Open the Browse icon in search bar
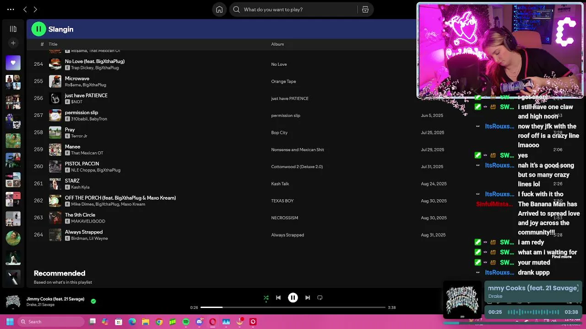Viewport: 586px width, 329px height. point(365,10)
